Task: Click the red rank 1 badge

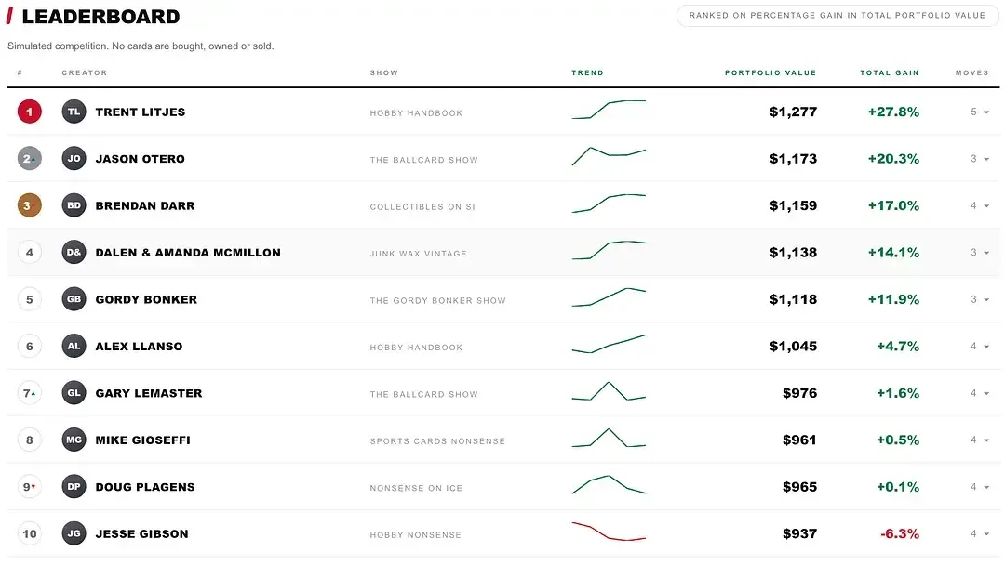Action: [x=30, y=112]
